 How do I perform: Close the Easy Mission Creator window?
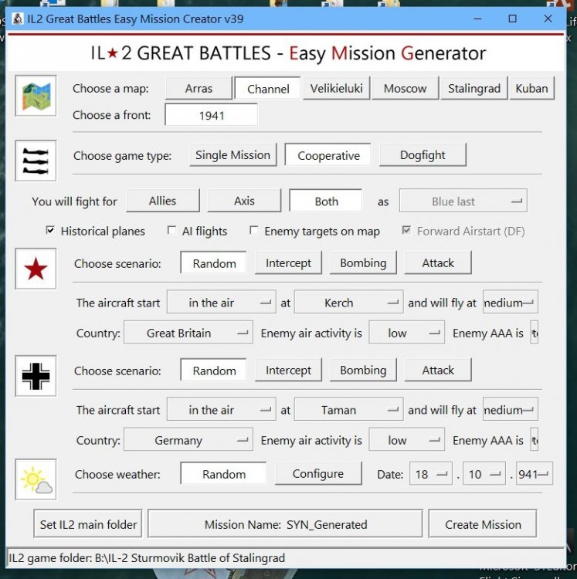coord(548,19)
